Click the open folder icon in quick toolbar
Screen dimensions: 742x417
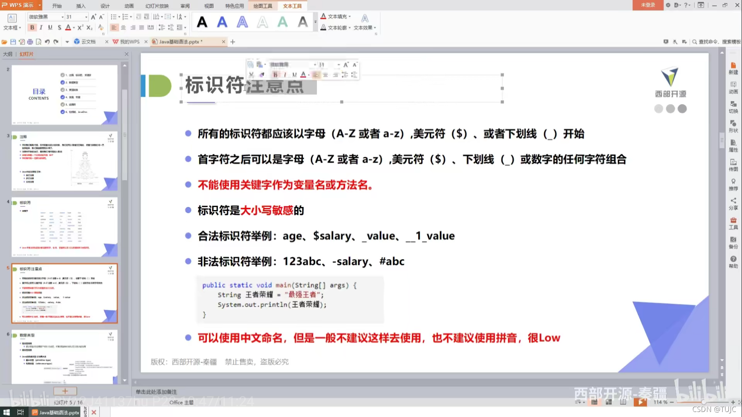tap(4, 42)
